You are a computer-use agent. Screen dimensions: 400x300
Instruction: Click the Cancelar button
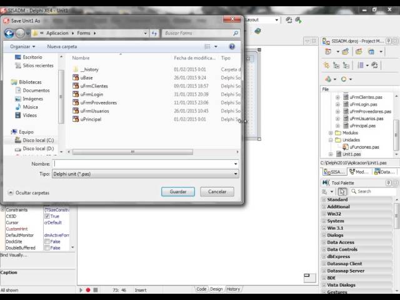coord(217,192)
